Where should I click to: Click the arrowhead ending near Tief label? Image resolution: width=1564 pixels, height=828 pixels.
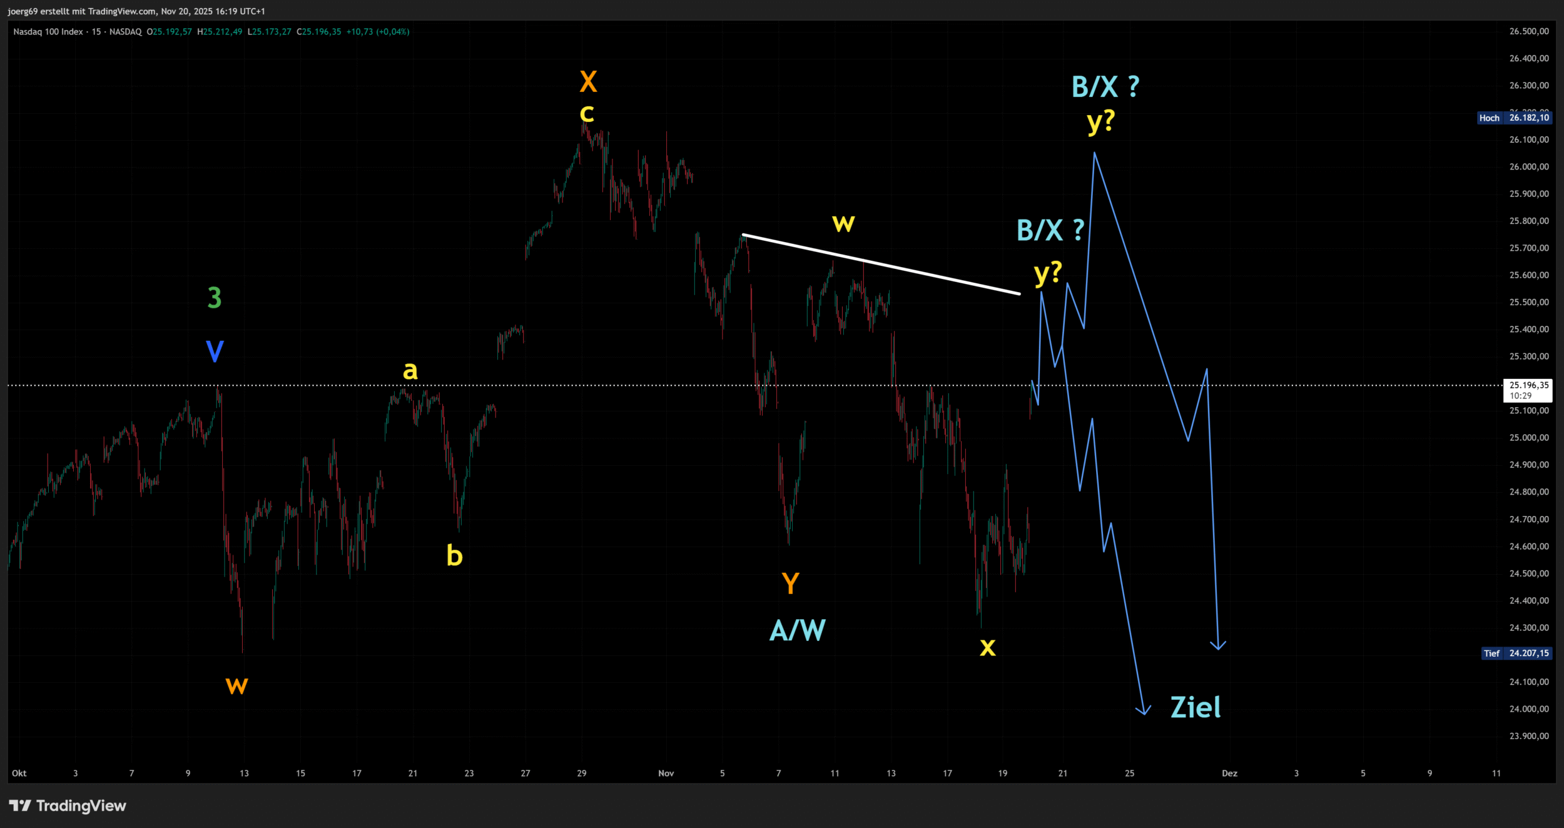point(1217,647)
